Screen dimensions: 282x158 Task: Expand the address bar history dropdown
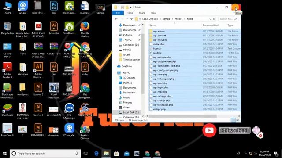(210, 19)
